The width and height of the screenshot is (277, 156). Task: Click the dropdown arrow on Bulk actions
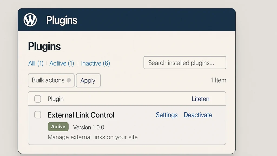69,80
